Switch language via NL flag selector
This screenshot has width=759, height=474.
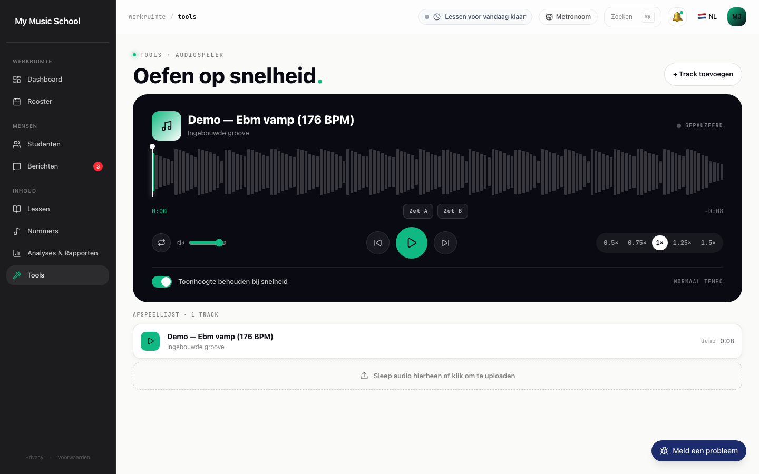coord(707,17)
